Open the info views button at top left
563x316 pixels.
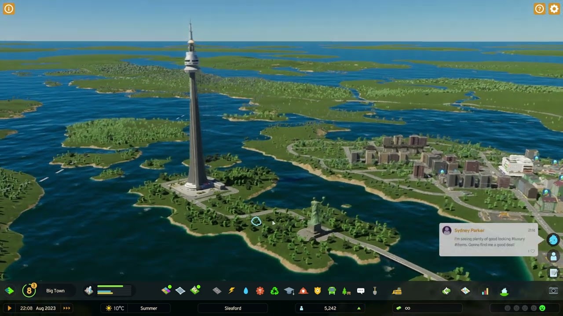coord(9,9)
